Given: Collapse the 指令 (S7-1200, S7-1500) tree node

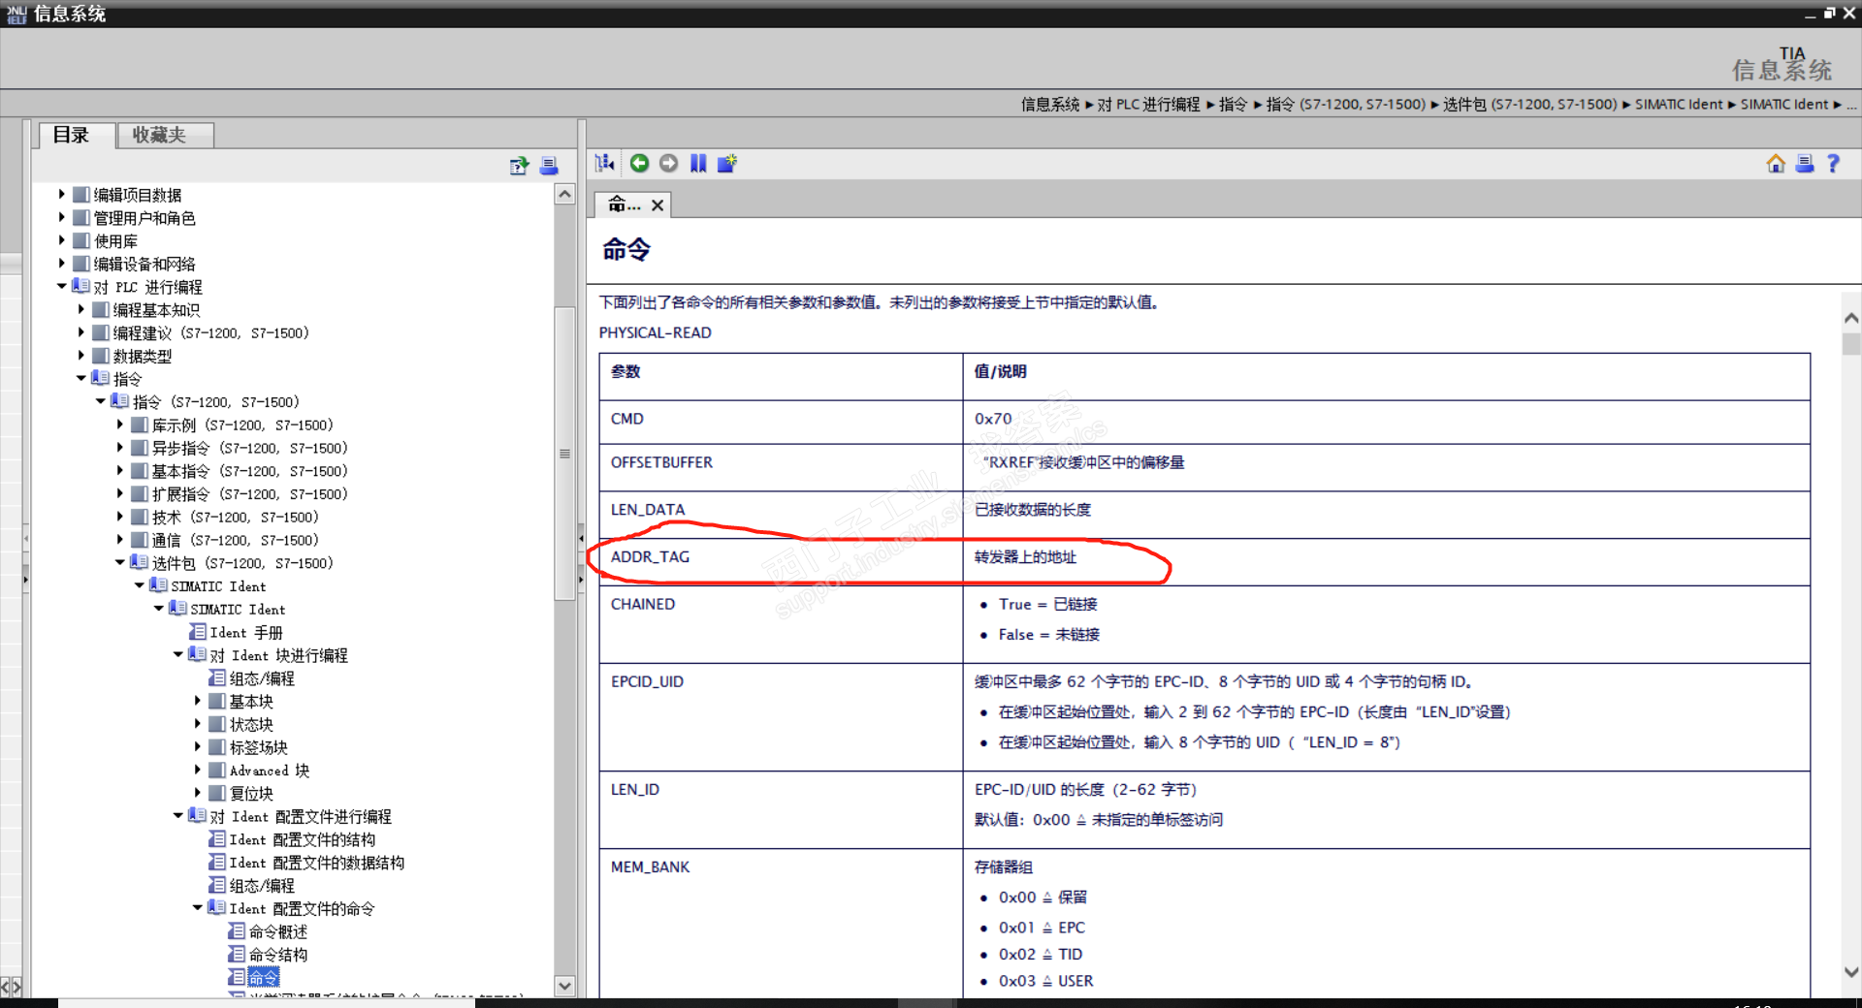Looking at the screenshot, I should [101, 401].
